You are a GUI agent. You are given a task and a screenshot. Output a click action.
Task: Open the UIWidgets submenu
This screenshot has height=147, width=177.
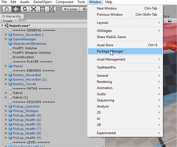click(x=125, y=31)
